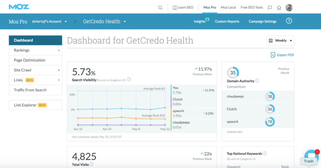The image size is (321, 168).
Task: Open Insights in the blue bar
Action: (199, 21)
